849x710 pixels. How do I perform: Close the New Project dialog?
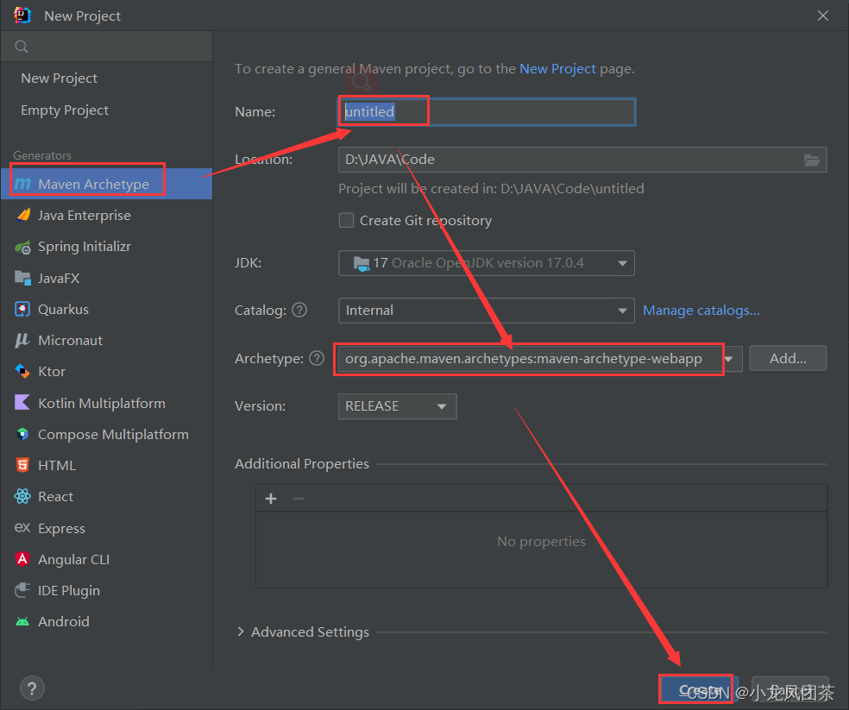(x=823, y=16)
